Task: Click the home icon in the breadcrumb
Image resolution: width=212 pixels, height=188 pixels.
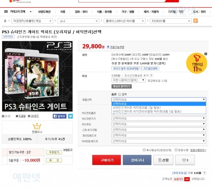Action: pos(5,21)
